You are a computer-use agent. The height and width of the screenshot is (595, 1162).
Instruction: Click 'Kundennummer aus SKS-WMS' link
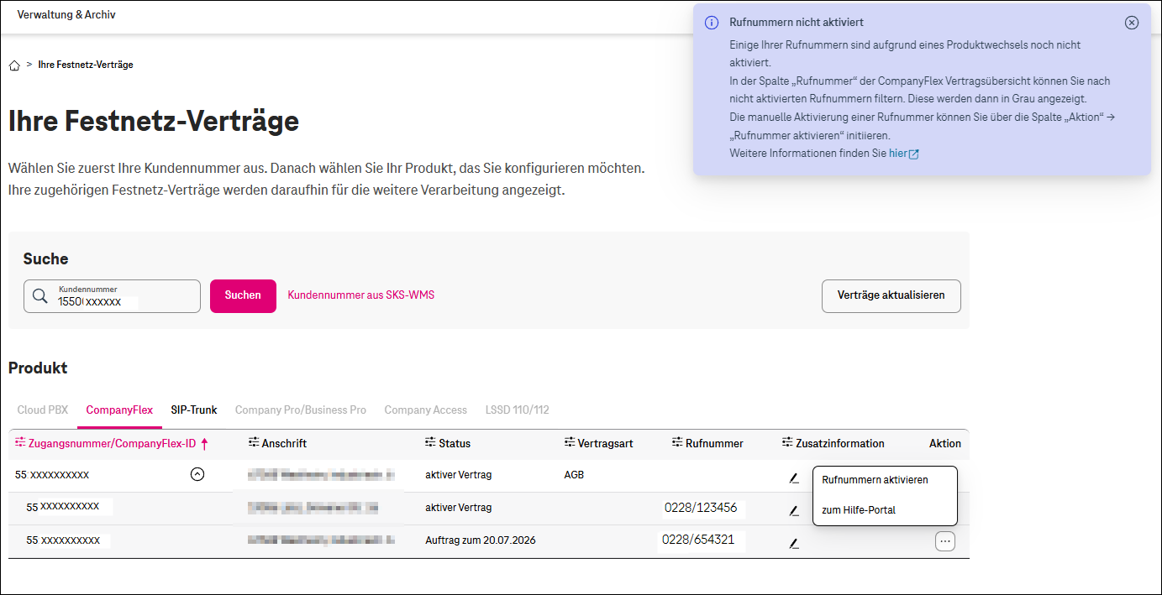(361, 295)
